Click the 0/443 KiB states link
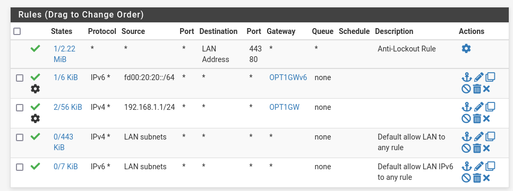This screenshot has height=191, width=513. (x=64, y=142)
